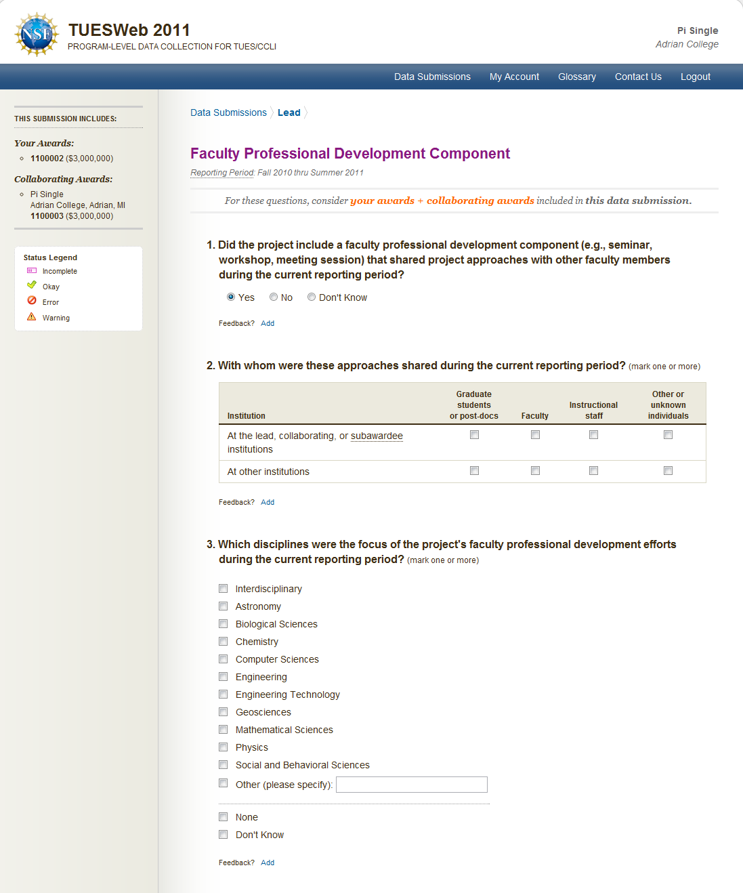Viewport: 743px width, 893px height.
Task: Select the Lead breadcrumb link
Action: (289, 112)
